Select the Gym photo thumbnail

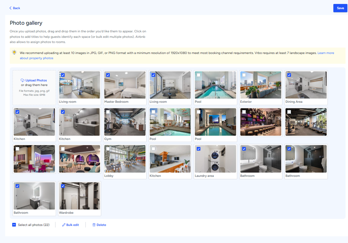click(x=125, y=122)
